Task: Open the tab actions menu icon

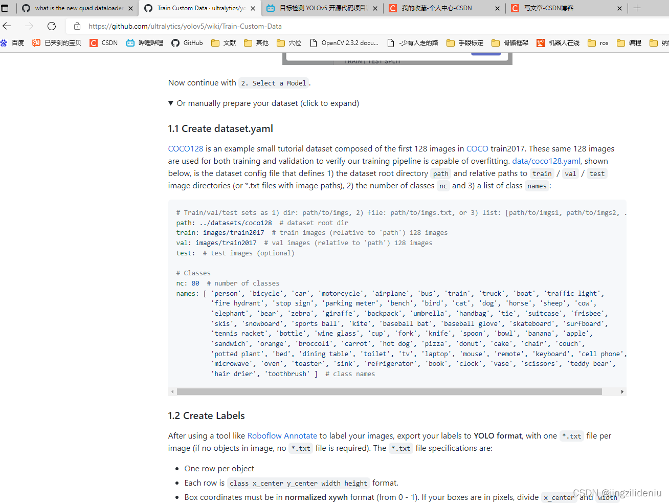Action: tap(5, 8)
